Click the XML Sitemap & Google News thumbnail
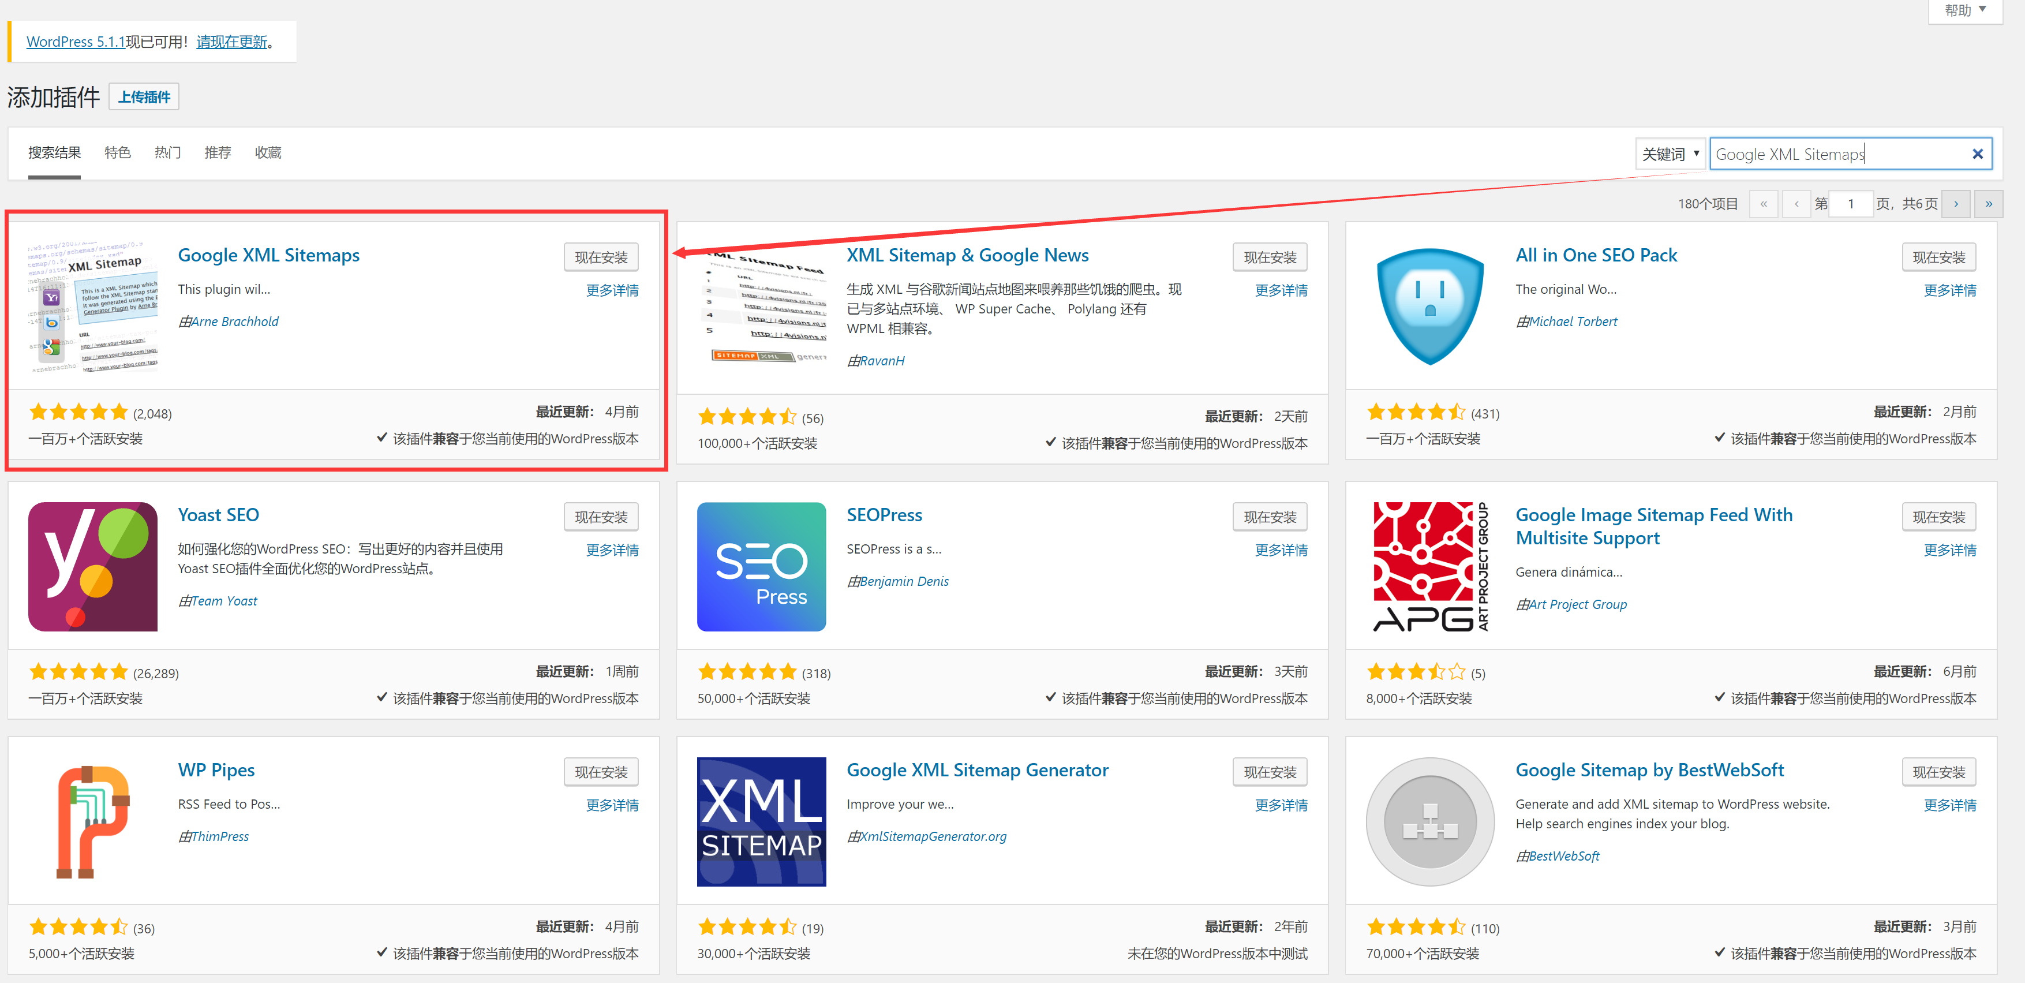Viewport: 2025px width, 983px height. (762, 307)
